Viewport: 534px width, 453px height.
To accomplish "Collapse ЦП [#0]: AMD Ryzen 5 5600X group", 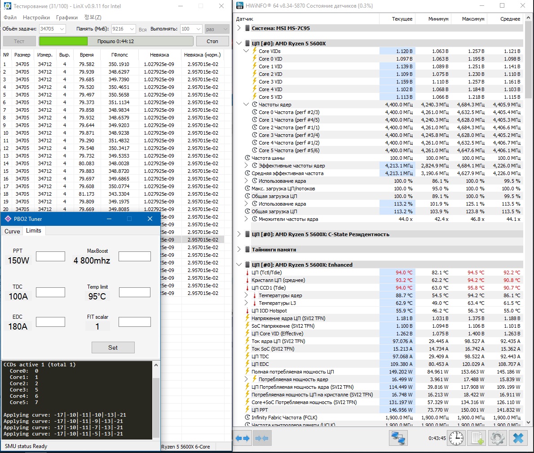I will [x=239, y=43].
